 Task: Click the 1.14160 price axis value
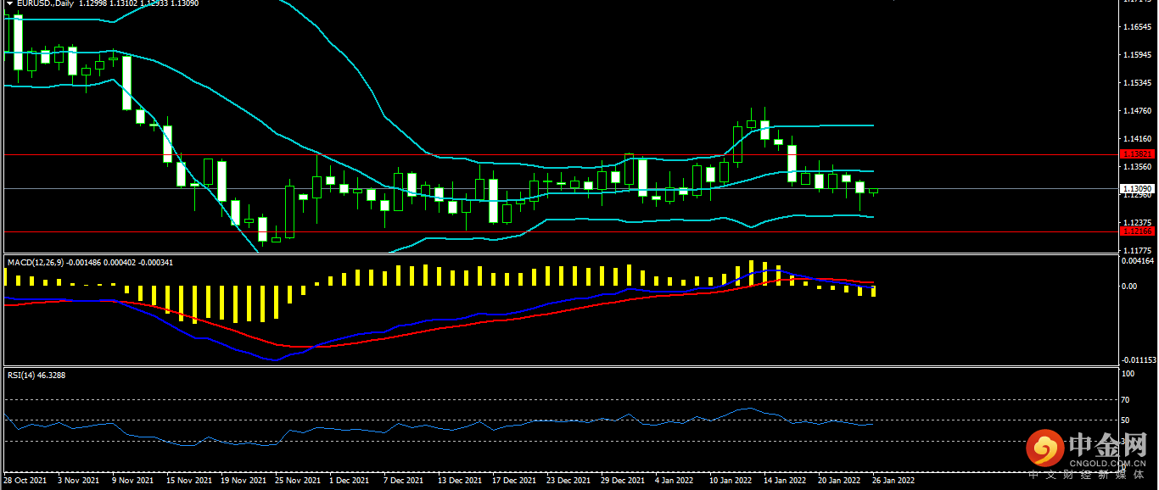click(1135, 138)
